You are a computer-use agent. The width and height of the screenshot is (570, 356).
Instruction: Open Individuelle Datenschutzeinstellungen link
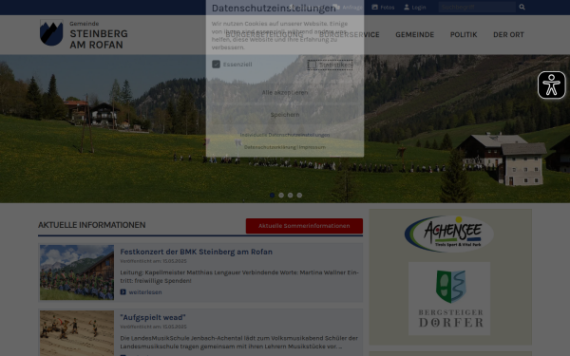285,135
